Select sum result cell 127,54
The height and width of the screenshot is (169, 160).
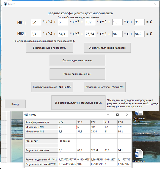97,150
